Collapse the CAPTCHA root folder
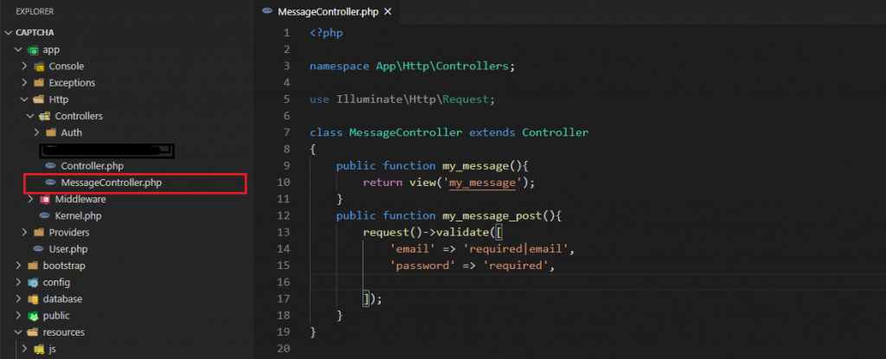Viewport: 886px width, 359px height. coord(10,33)
